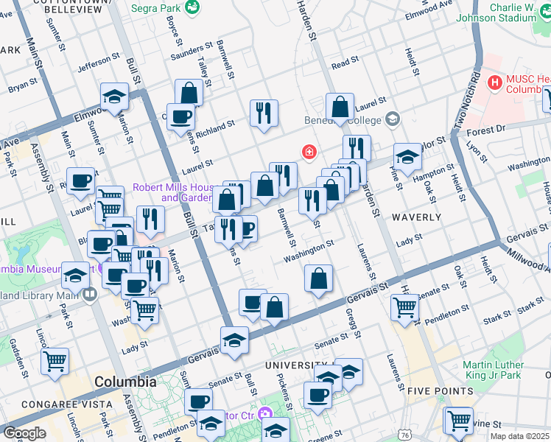Select the shopping cart marker on Harden St near Senate St
This screenshot has width=551, height=442.
405,309
